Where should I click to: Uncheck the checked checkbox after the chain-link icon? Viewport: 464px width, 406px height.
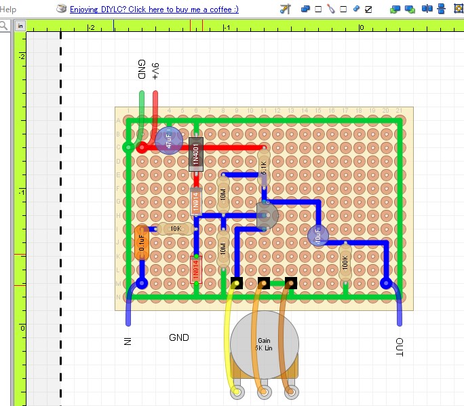[x=368, y=10]
